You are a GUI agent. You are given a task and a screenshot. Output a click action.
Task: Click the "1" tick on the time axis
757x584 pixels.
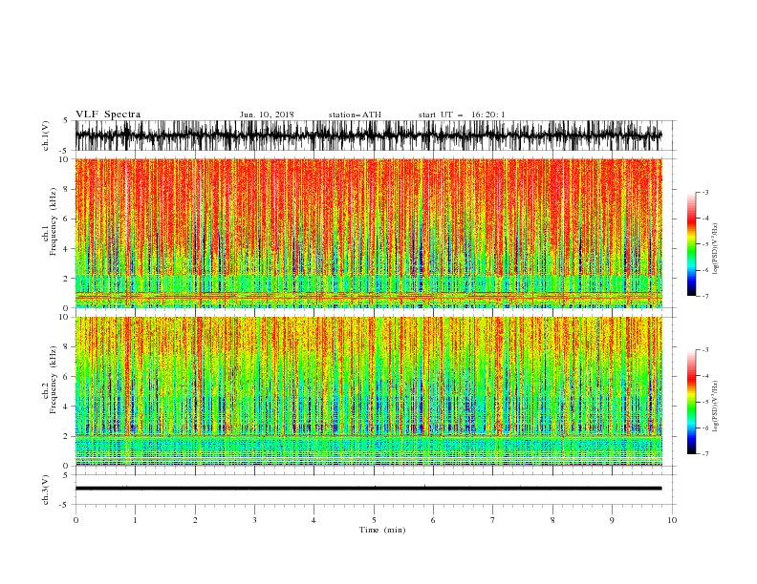point(135,520)
